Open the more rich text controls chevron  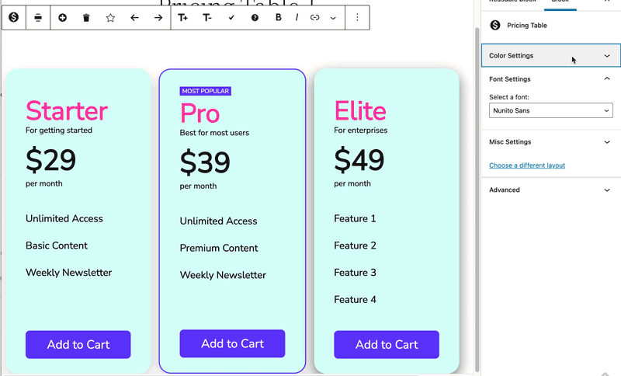point(333,17)
